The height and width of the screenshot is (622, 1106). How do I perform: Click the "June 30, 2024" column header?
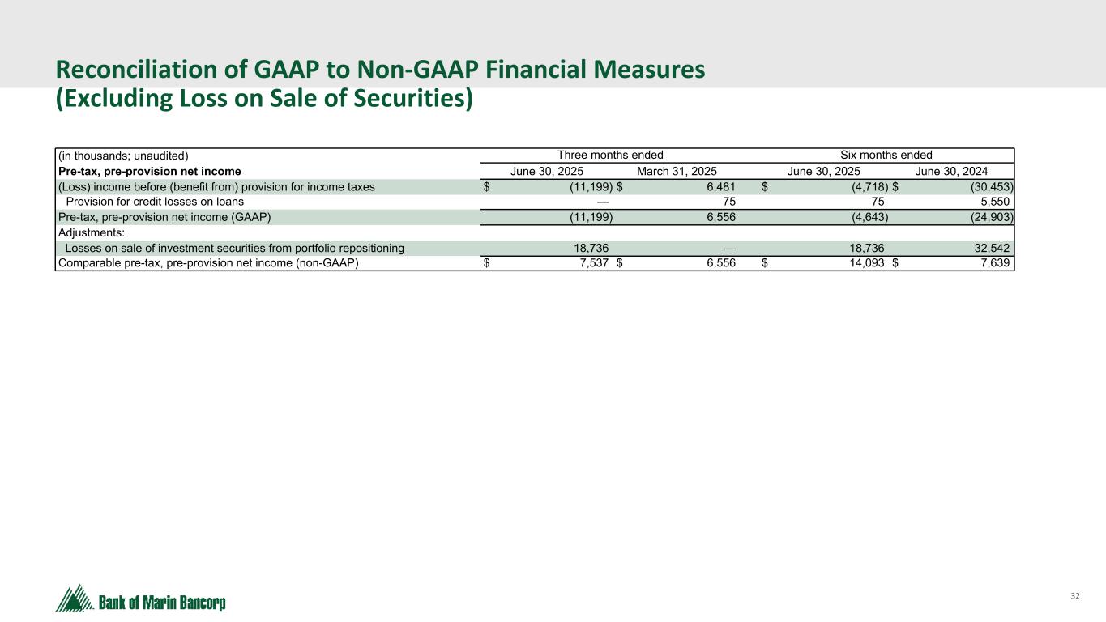click(951, 171)
